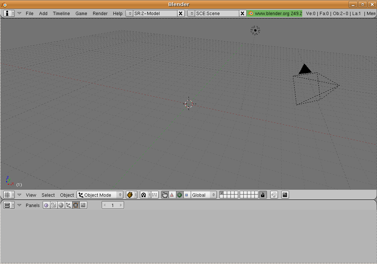Click the rotation/scaling pivot icon
377x264 pixels.
[144, 195]
